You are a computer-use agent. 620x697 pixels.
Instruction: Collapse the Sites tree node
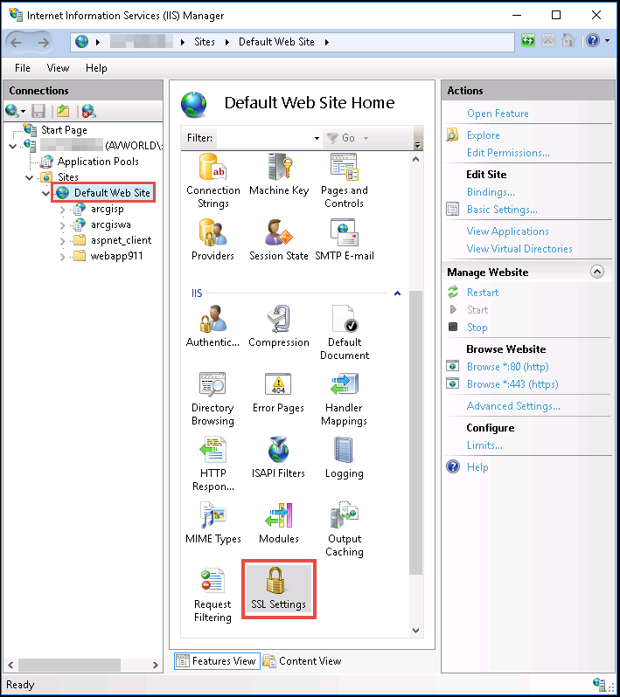click(30, 178)
